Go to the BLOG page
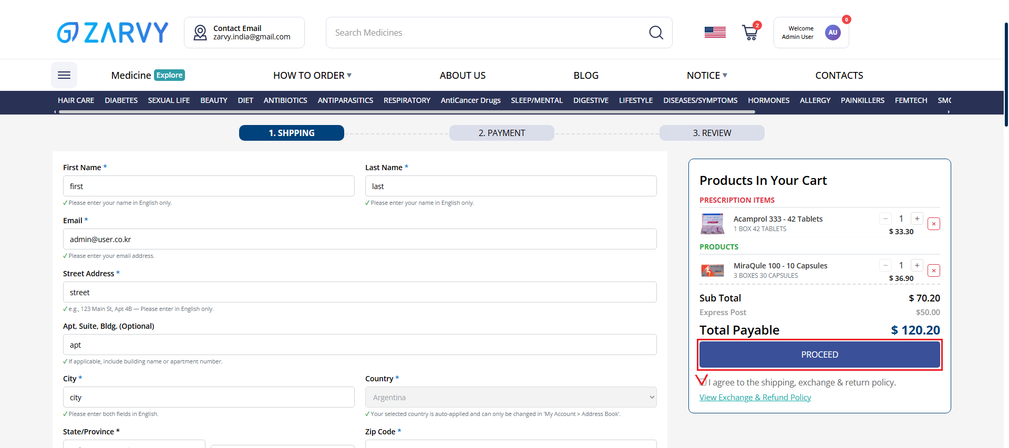This screenshot has height=448, width=1009. click(x=586, y=75)
